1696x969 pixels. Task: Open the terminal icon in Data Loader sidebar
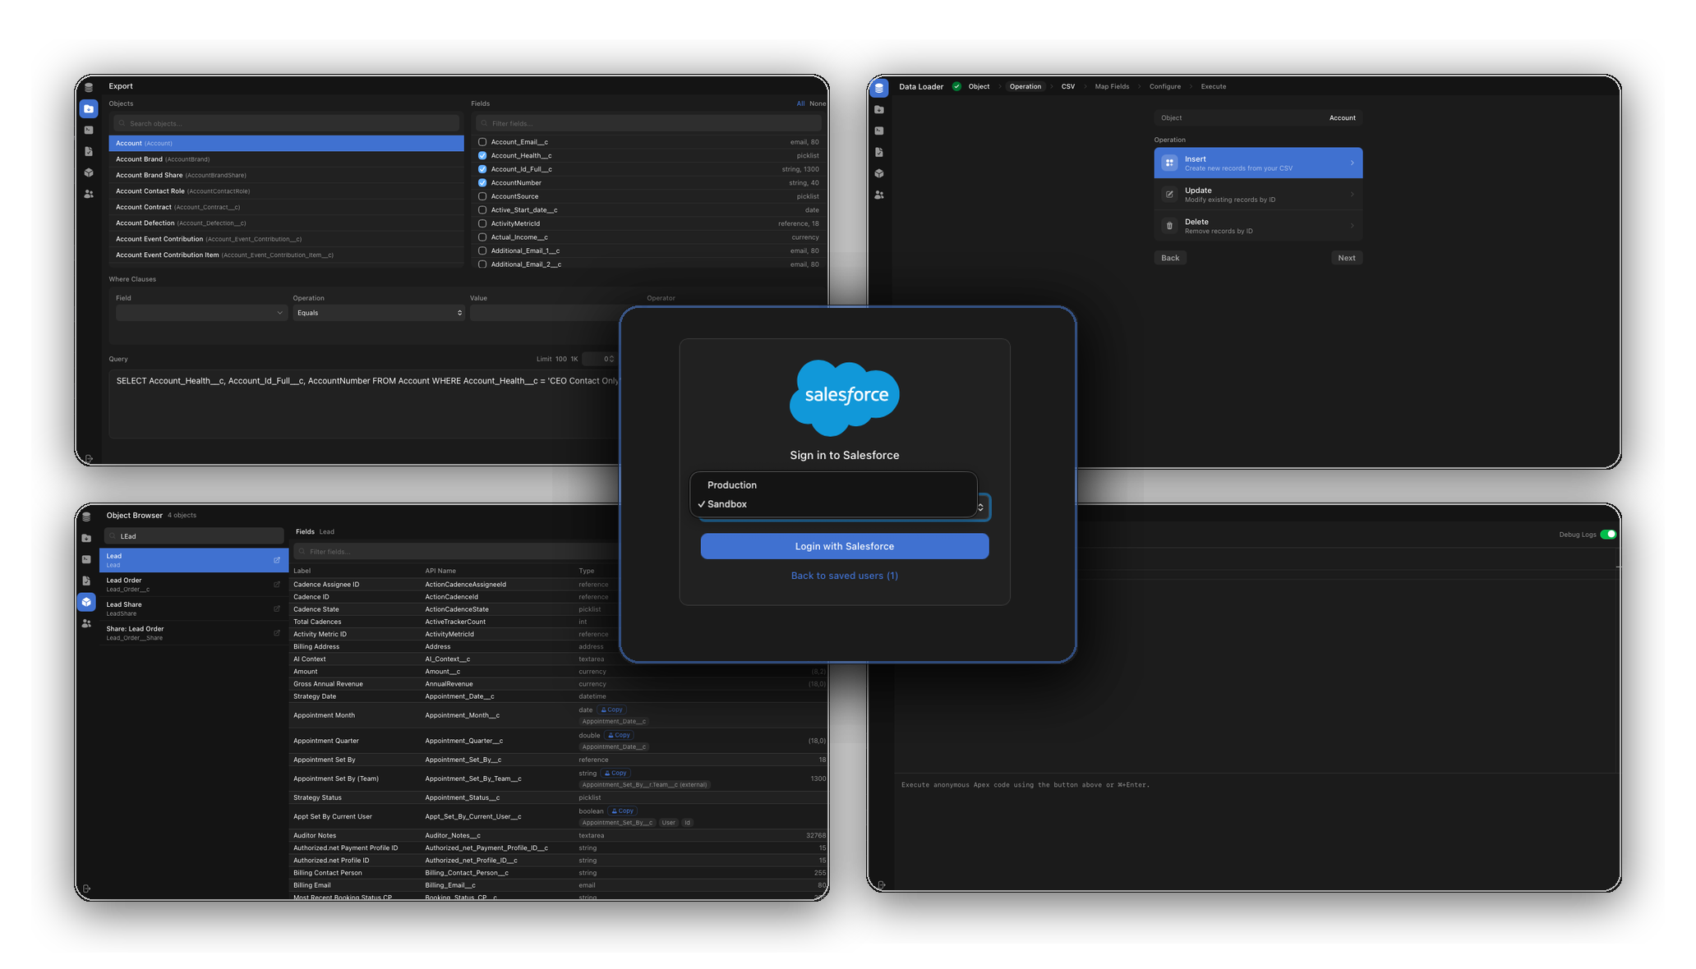click(879, 131)
